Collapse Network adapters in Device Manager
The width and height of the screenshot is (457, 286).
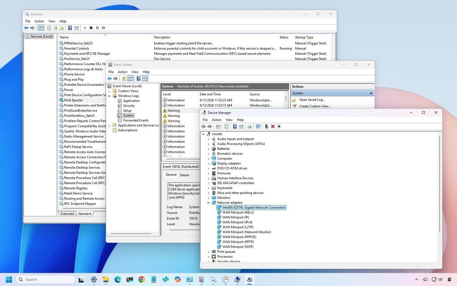[209, 203]
